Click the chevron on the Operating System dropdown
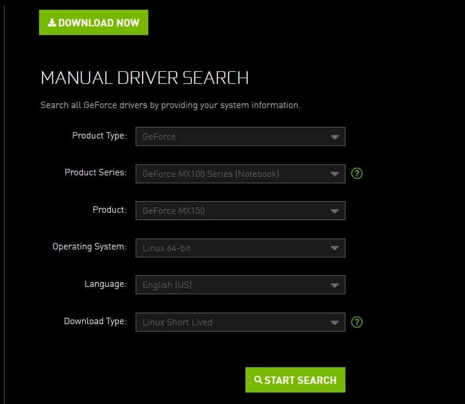465x404 pixels. coord(335,248)
